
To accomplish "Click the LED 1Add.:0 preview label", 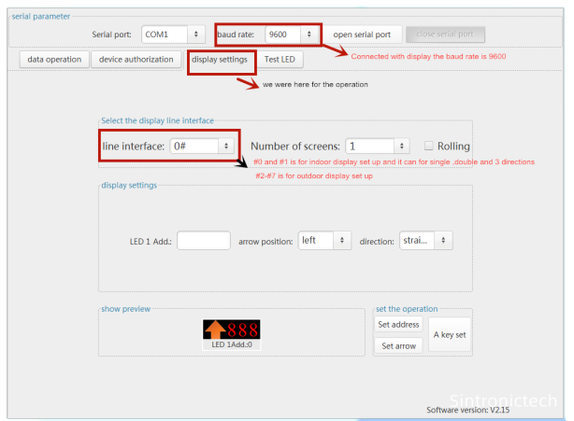I will coord(231,344).
